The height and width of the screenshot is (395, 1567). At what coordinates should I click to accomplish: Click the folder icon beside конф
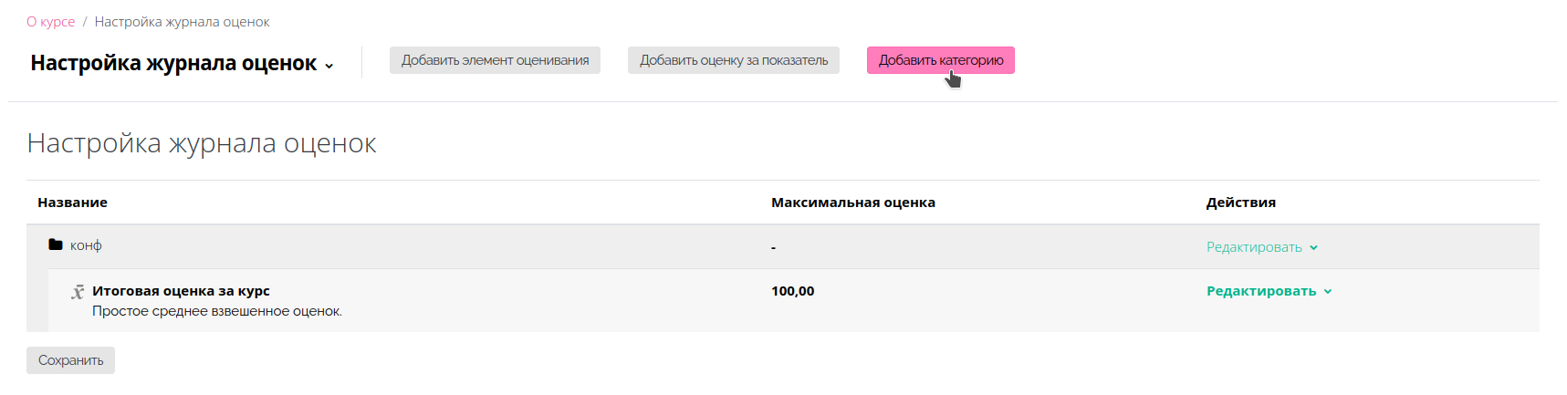tap(56, 244)
